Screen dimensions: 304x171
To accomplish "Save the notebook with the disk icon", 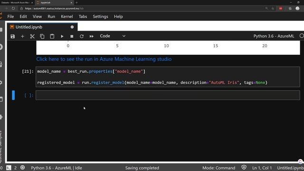I will (x=13, y=36).
